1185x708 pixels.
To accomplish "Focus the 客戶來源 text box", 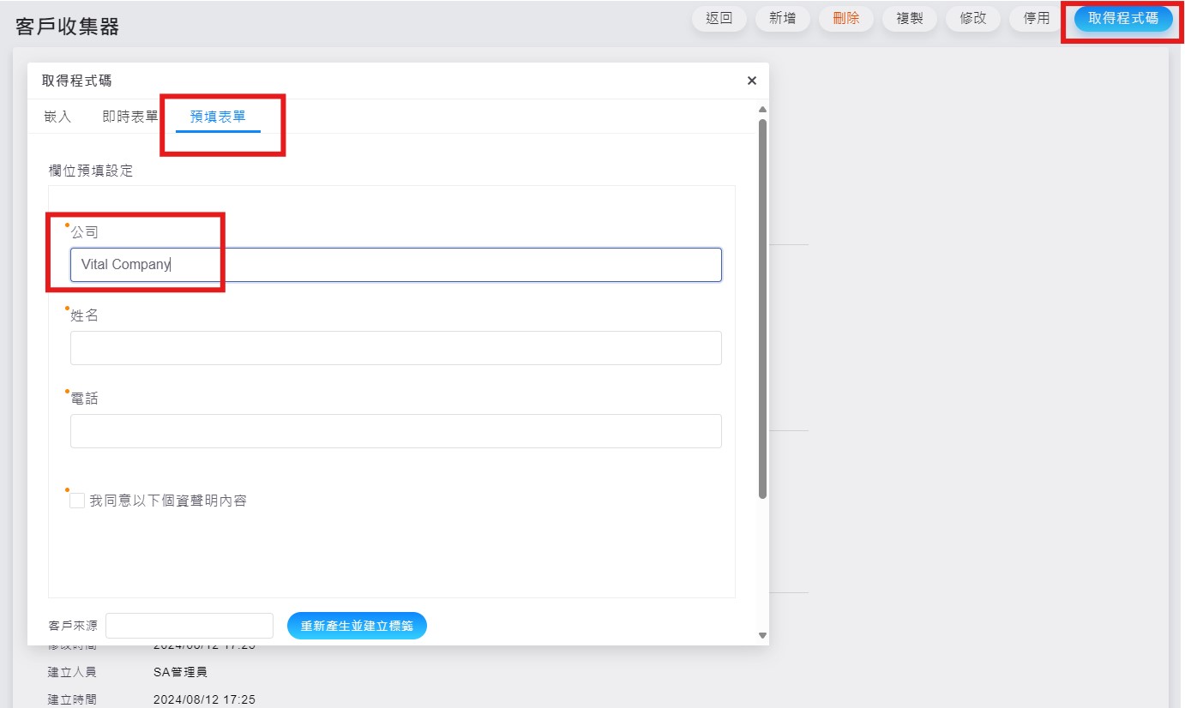I will pos(189,626).
